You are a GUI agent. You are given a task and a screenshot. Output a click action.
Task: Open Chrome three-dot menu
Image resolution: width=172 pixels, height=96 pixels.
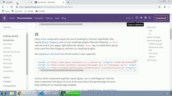(169, 7)
